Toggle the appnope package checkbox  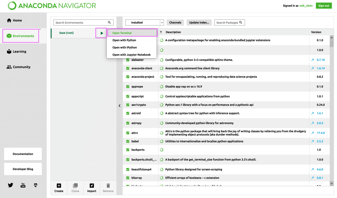(128, 87)
